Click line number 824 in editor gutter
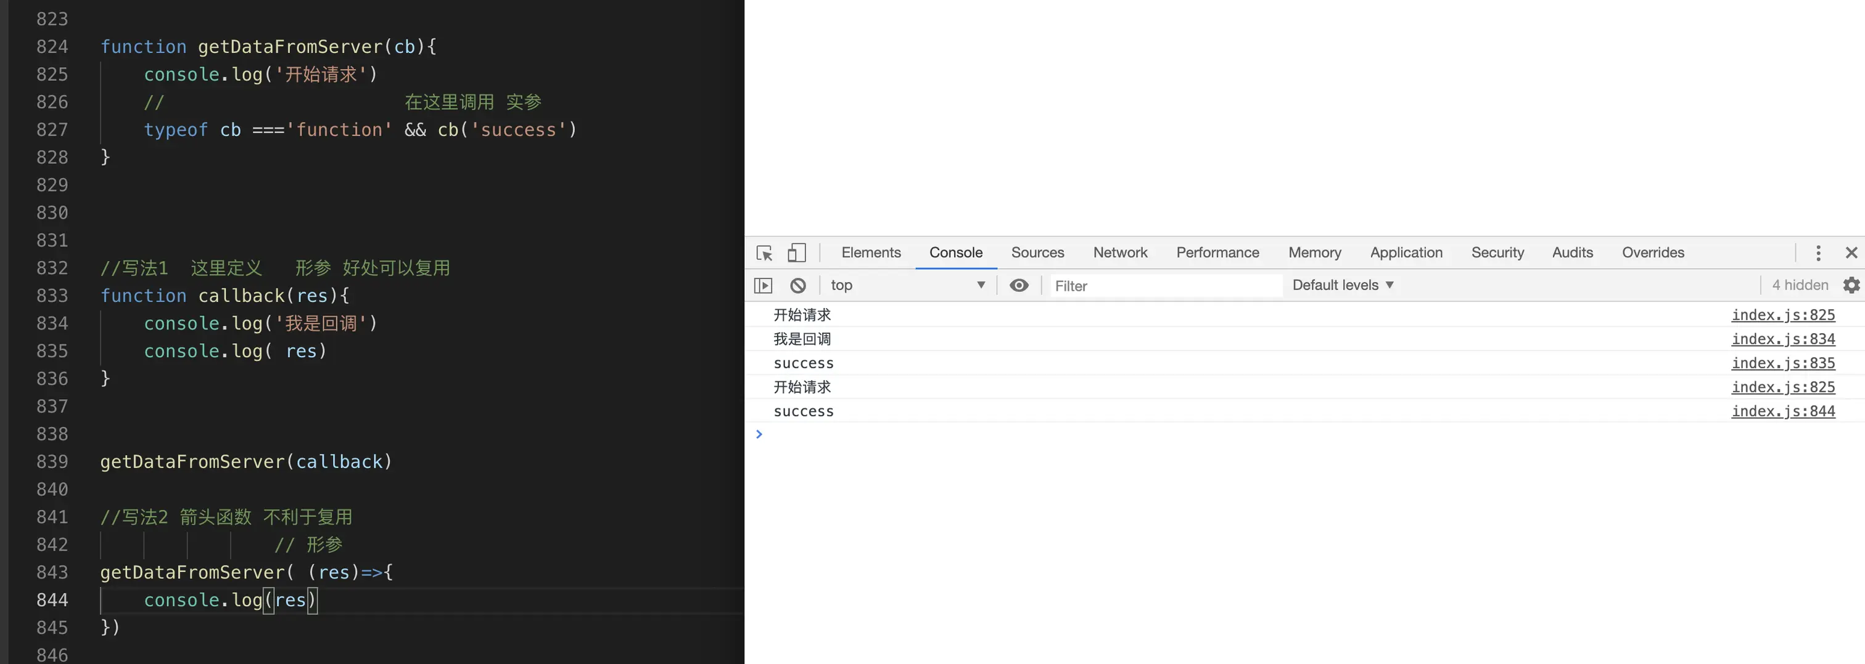 [x=52, y=46]
